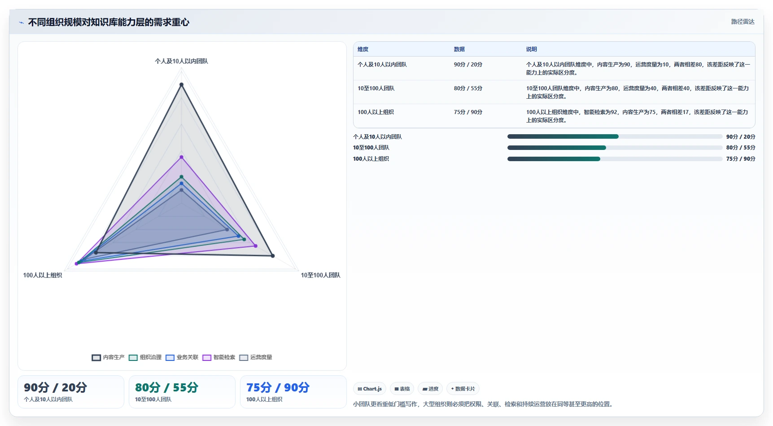Click the 10至100人团队 progress bar
Screen dimensions: 773x426
click(615, 148)
